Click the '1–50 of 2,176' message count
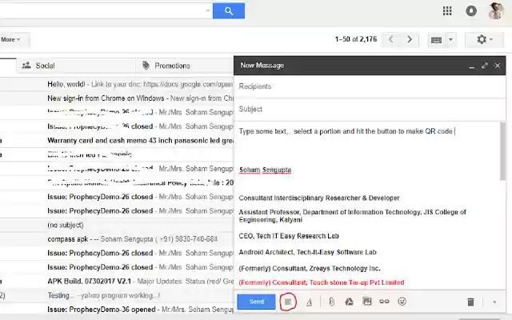The image size is (512, 320). 355,39
